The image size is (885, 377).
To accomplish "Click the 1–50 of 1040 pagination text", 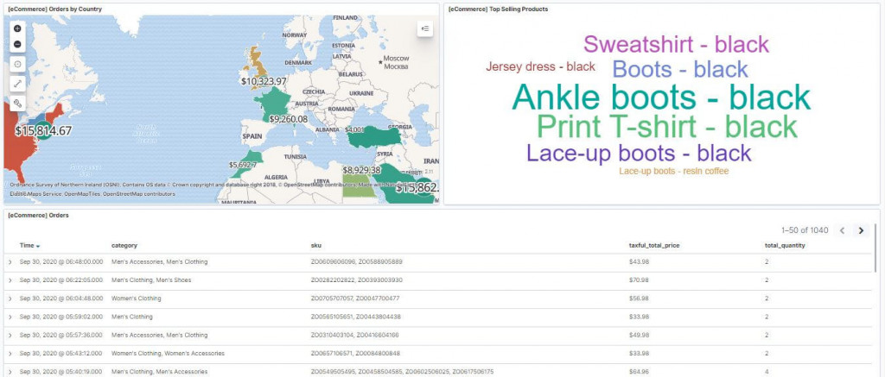I will [x=805, y=230].
